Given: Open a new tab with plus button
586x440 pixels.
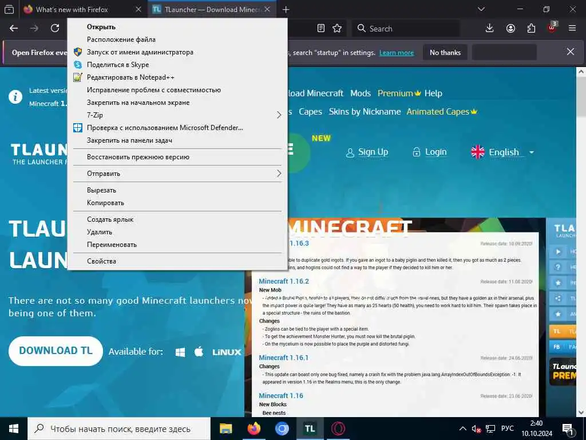Looking at the screenshot, I should [x=286, y=9].
